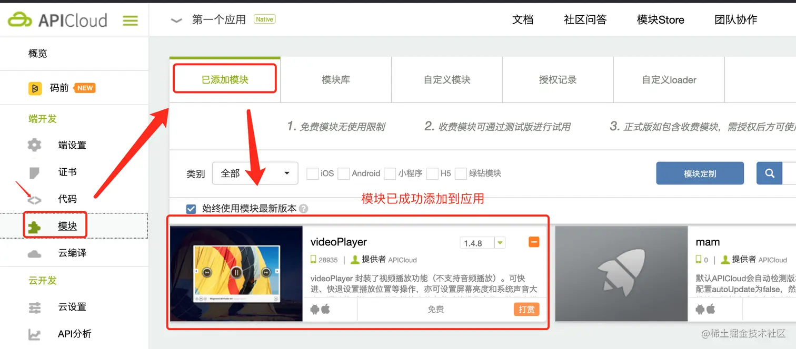
Task: Click the gear icon for 端设置
Action: pyautogui.click(x=34, y=145)
